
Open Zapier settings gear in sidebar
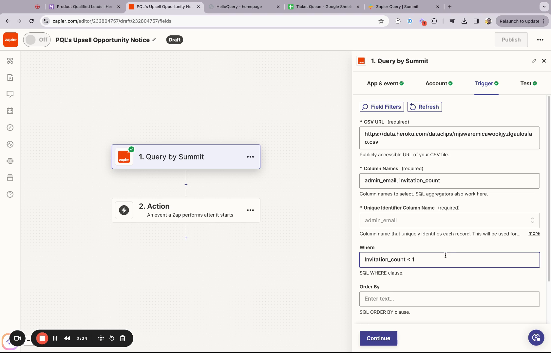(x=10, y=161)
